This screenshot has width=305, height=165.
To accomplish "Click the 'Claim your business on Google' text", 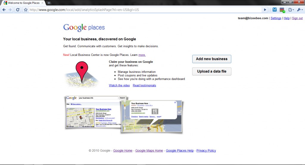I will (131, 62).
